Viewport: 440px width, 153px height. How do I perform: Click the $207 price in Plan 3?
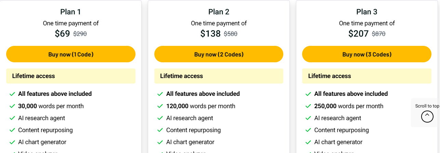click(x=358, y=34)
